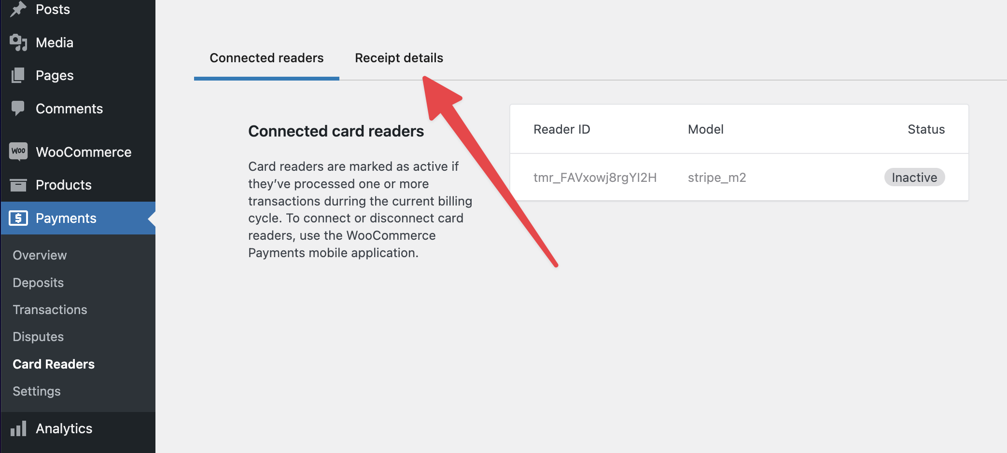Click reader ID tmr_FAVxowj8rgYI2H
The width and height of the screenshot is (1007, 453).
point(595,178)
